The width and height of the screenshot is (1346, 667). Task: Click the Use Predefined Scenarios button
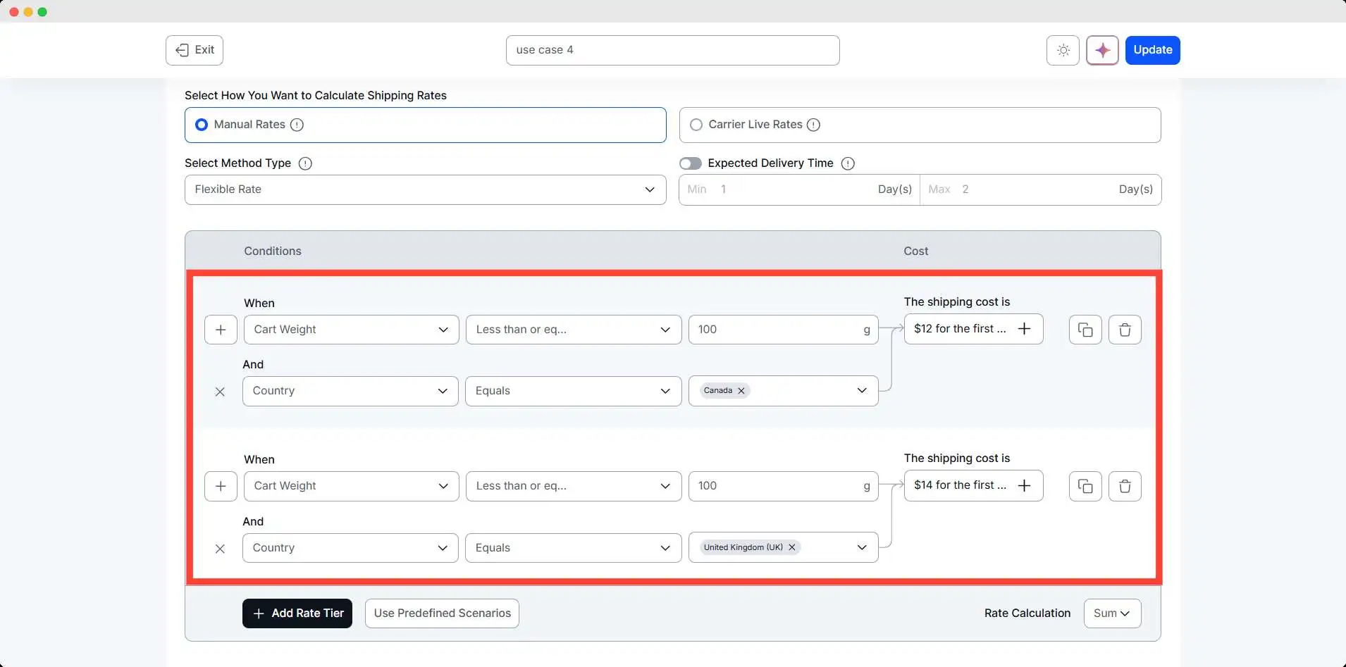442,613
